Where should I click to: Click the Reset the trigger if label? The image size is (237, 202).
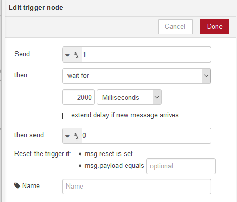tap(43, 154)
